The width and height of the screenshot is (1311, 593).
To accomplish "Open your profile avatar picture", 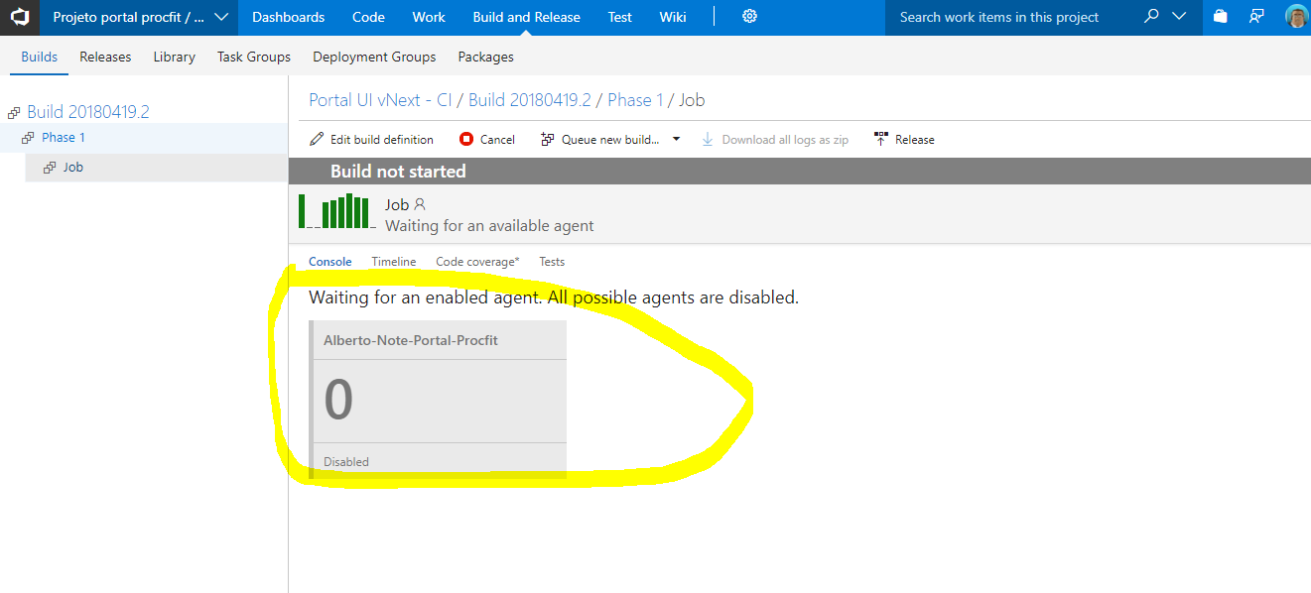I will pyautogui.click(x=1296, y=17).
